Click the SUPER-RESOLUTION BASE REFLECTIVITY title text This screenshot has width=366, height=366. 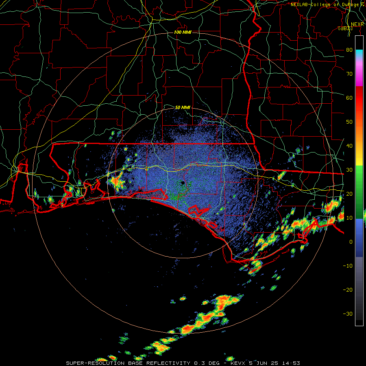click(128, 363)
